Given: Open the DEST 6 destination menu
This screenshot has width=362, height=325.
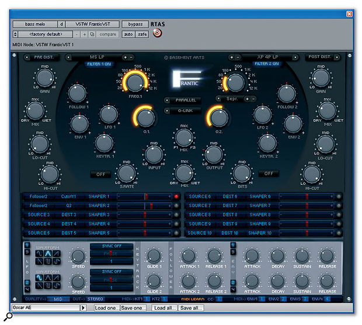Looking at the screenshot, I should [229, 196].
